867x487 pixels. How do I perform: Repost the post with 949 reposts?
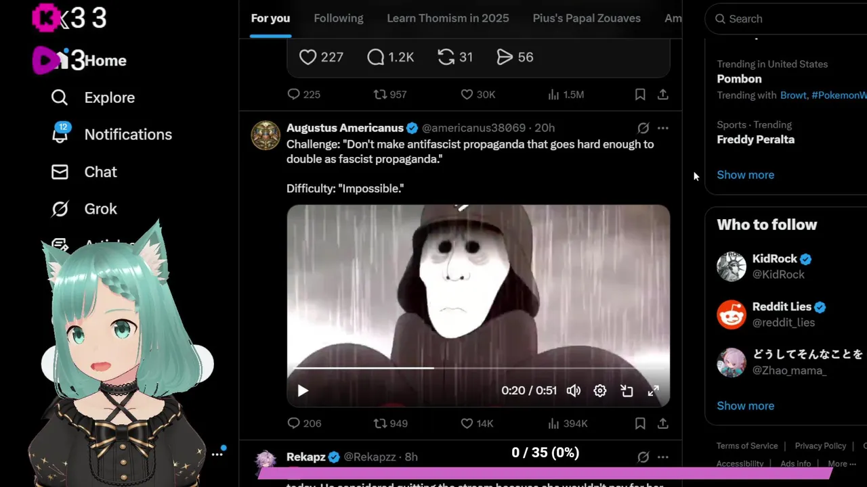pos(390,423)
